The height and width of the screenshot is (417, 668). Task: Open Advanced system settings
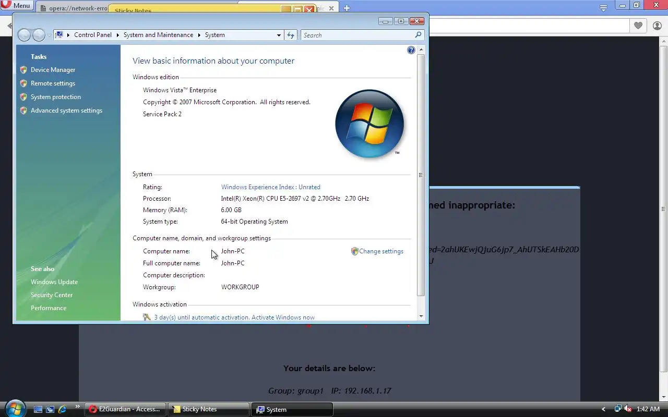pyautogui.click(x=66, y=111)
